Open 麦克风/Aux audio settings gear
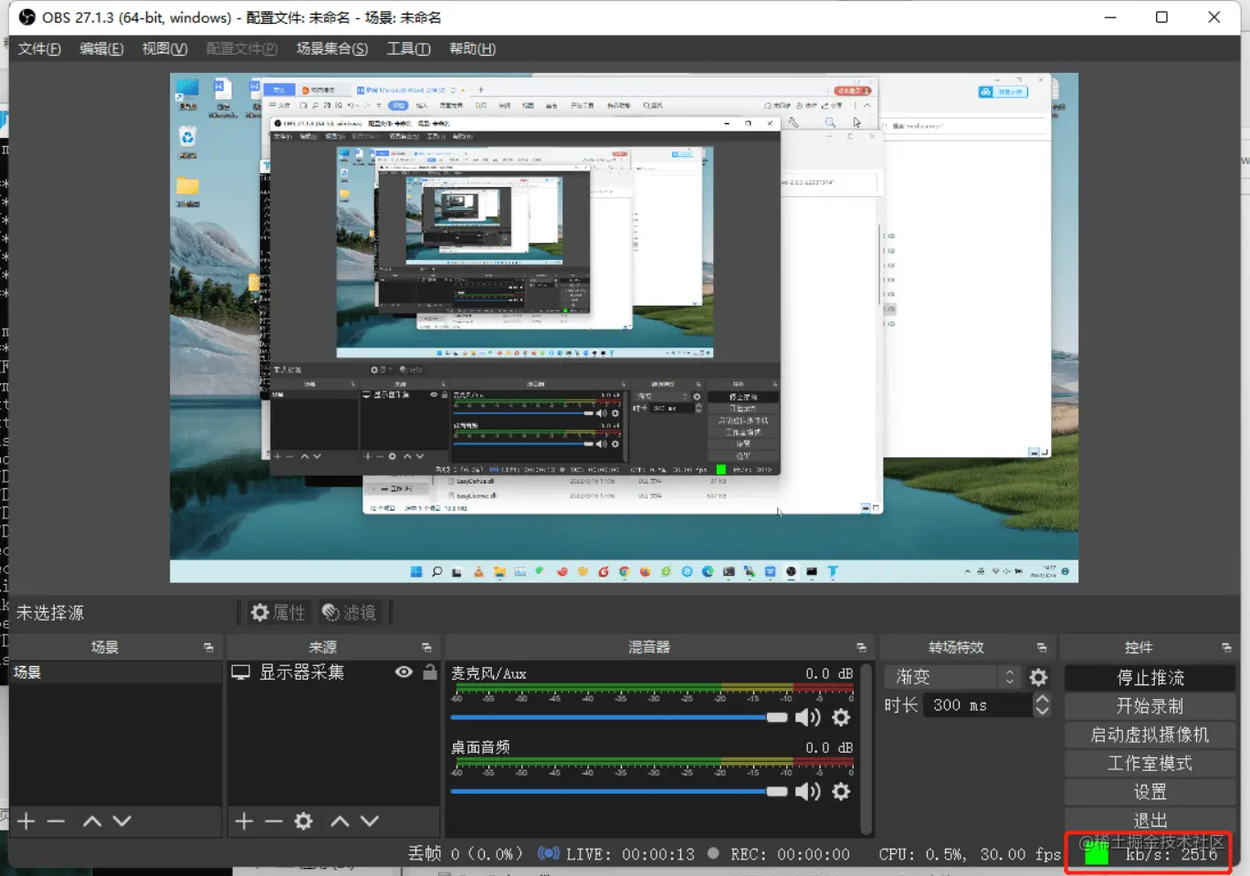 click(841, 717)
